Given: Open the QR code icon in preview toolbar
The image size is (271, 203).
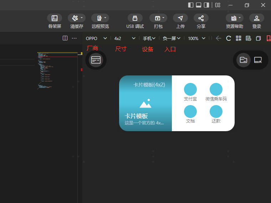Looking at the screenshot, I should coord(239,38).
